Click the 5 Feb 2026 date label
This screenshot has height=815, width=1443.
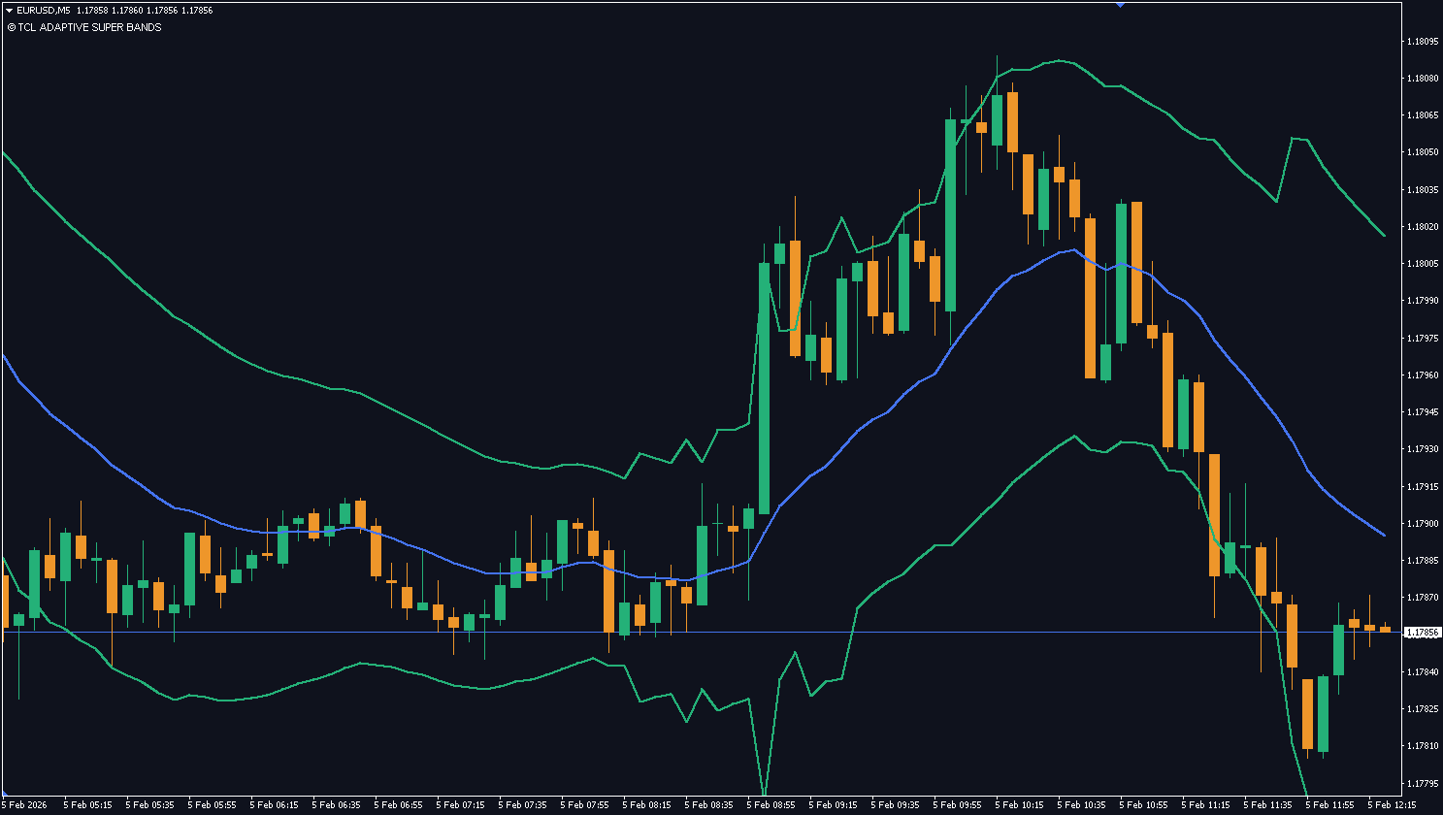pyautogui.click(x=25, y=804)
